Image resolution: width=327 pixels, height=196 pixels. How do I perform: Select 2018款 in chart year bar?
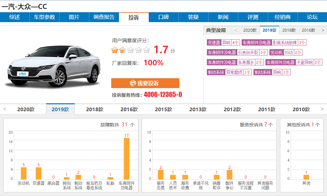pyautogui.click(x=95, y=109)
